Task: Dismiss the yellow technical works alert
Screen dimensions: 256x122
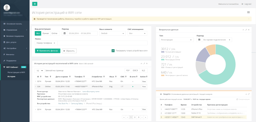Action: coord(249,19)
